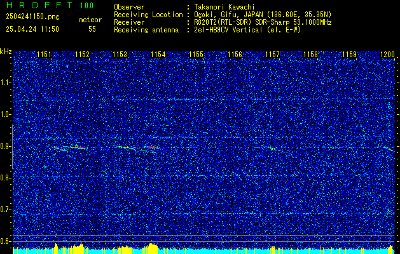Click the R820T2(RTL-SDR) SDR-Sharp 53.1000MHz text
The image size is (400, 254).
point(263,22)
